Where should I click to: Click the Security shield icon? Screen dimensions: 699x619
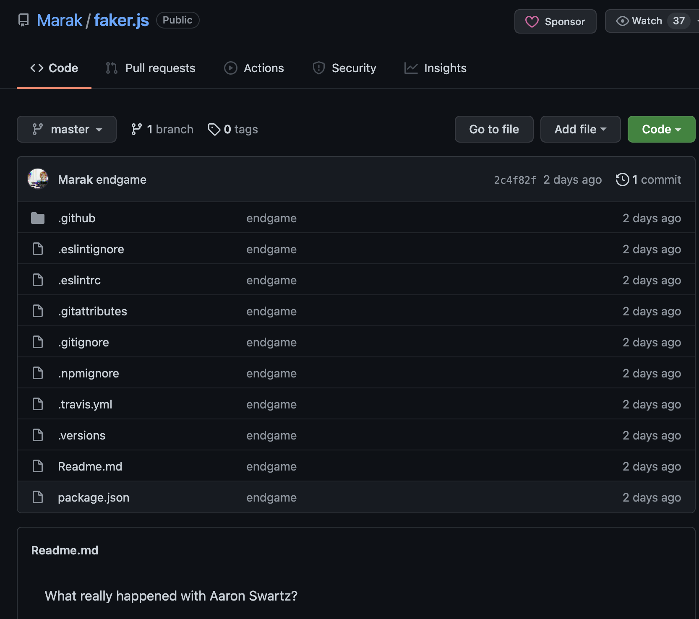coord(319,68)
